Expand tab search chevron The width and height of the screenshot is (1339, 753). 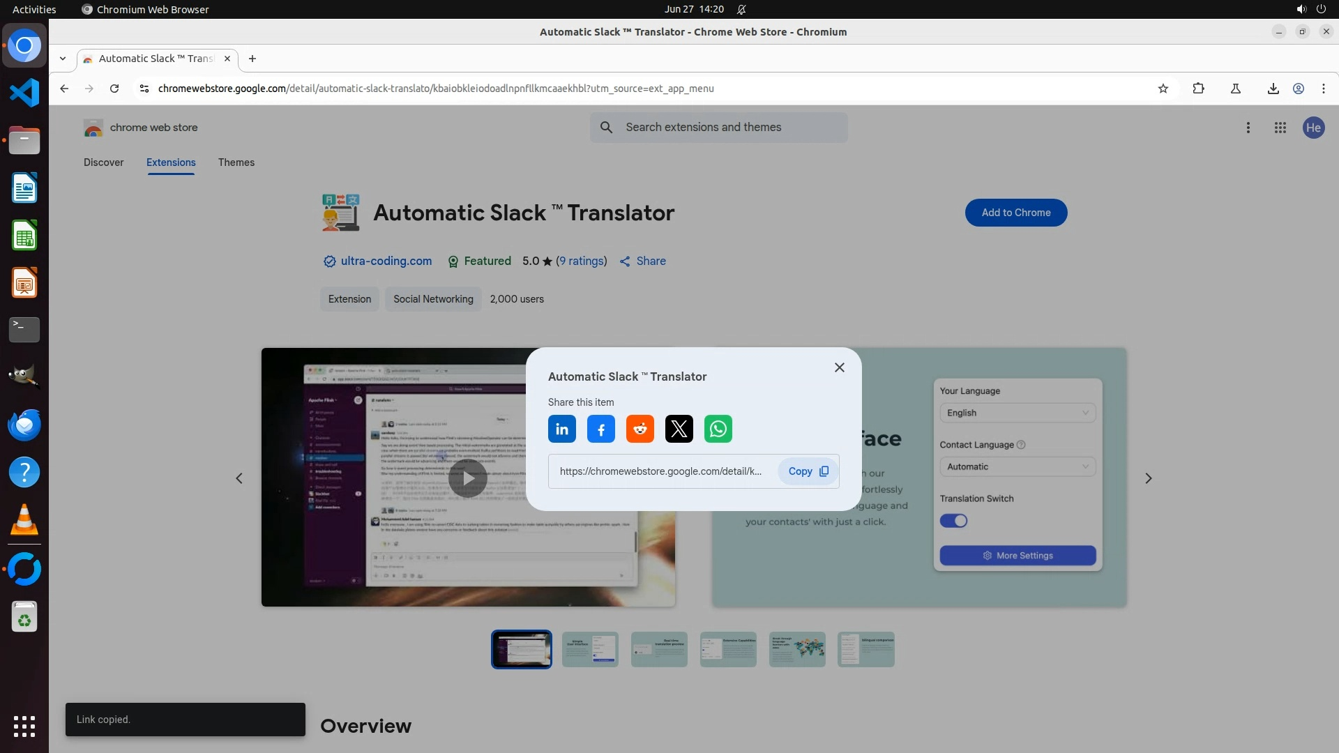[63, 59]
